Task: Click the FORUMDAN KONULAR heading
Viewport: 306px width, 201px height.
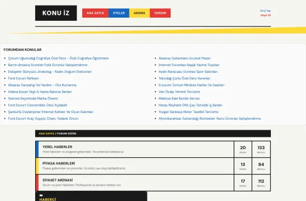Action: tap(22, 50)
